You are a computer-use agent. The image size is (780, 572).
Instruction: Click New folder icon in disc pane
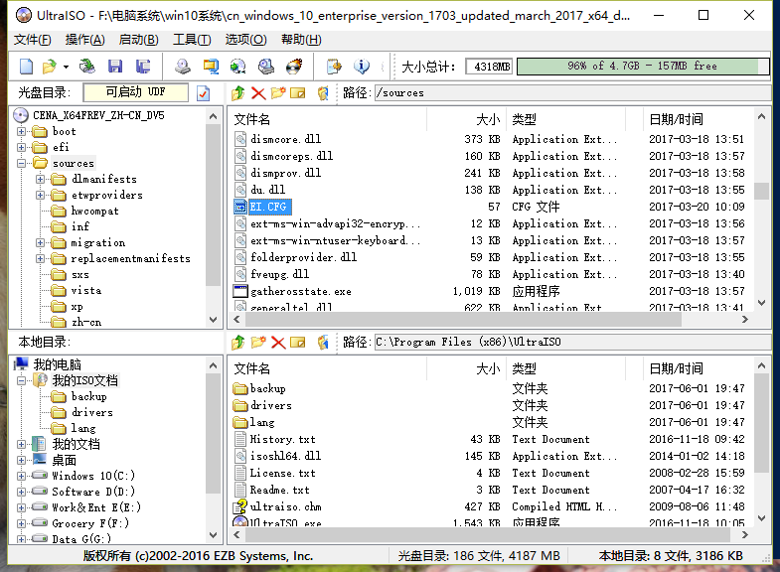[x=278, y=93]
